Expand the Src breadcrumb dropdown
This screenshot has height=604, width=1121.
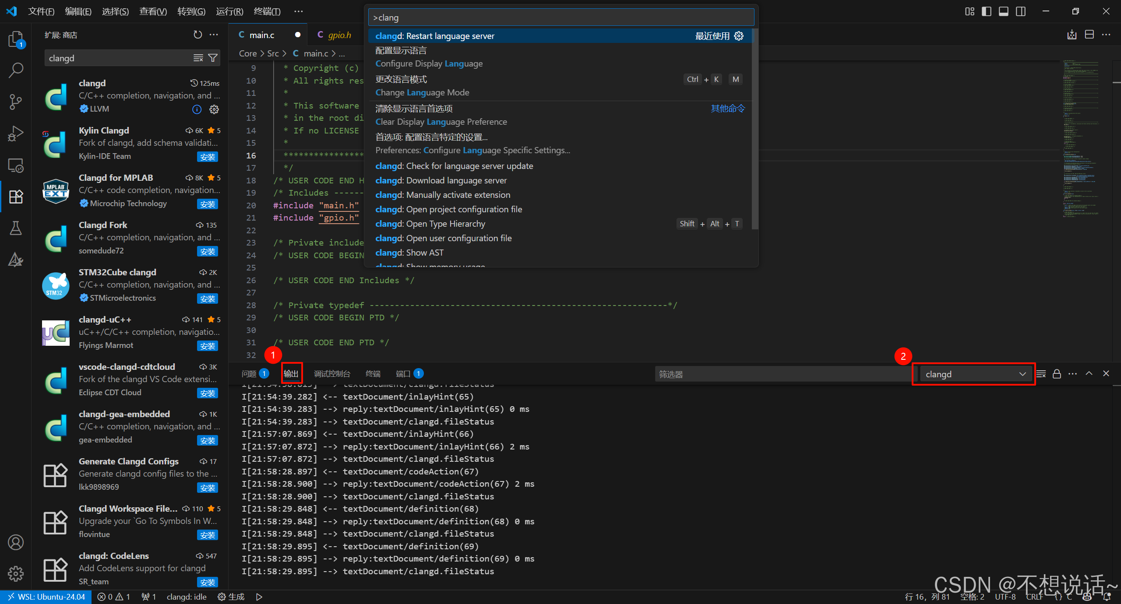pyautogui.click(x=274, y=53)
